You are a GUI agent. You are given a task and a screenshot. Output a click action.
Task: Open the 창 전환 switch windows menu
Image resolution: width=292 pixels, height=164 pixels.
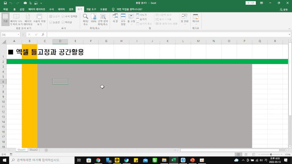(185, 19)
